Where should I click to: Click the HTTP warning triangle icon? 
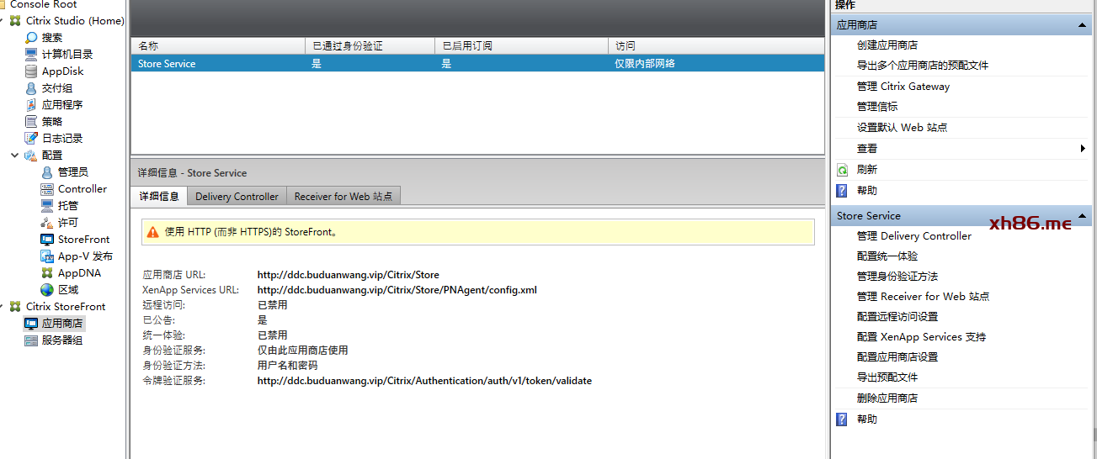(152, 231)
